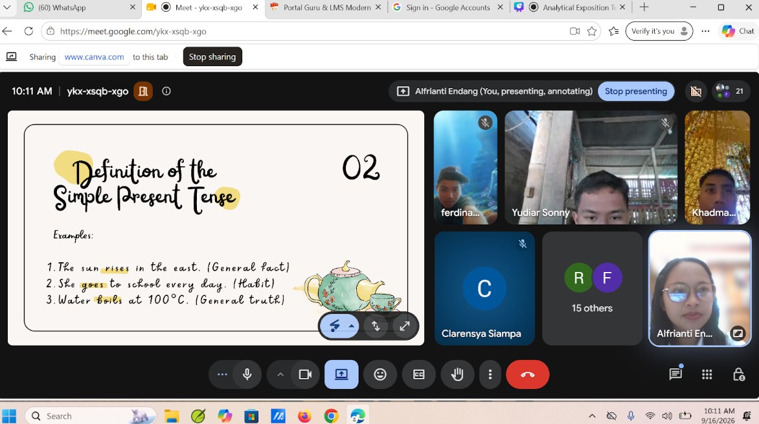Open the Windows Start menu
Viewport: 759px width, 424px height.
(9, 416)
